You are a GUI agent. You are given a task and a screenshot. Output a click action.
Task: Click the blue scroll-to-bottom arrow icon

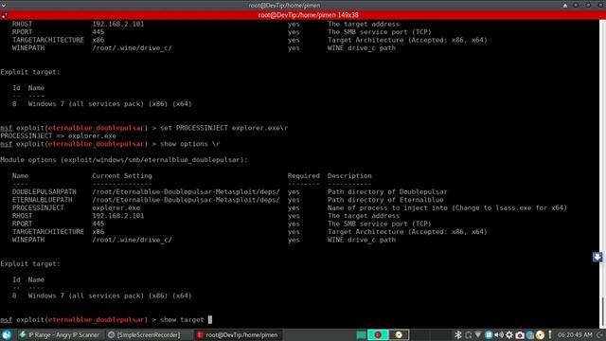(x=597, y=257)
